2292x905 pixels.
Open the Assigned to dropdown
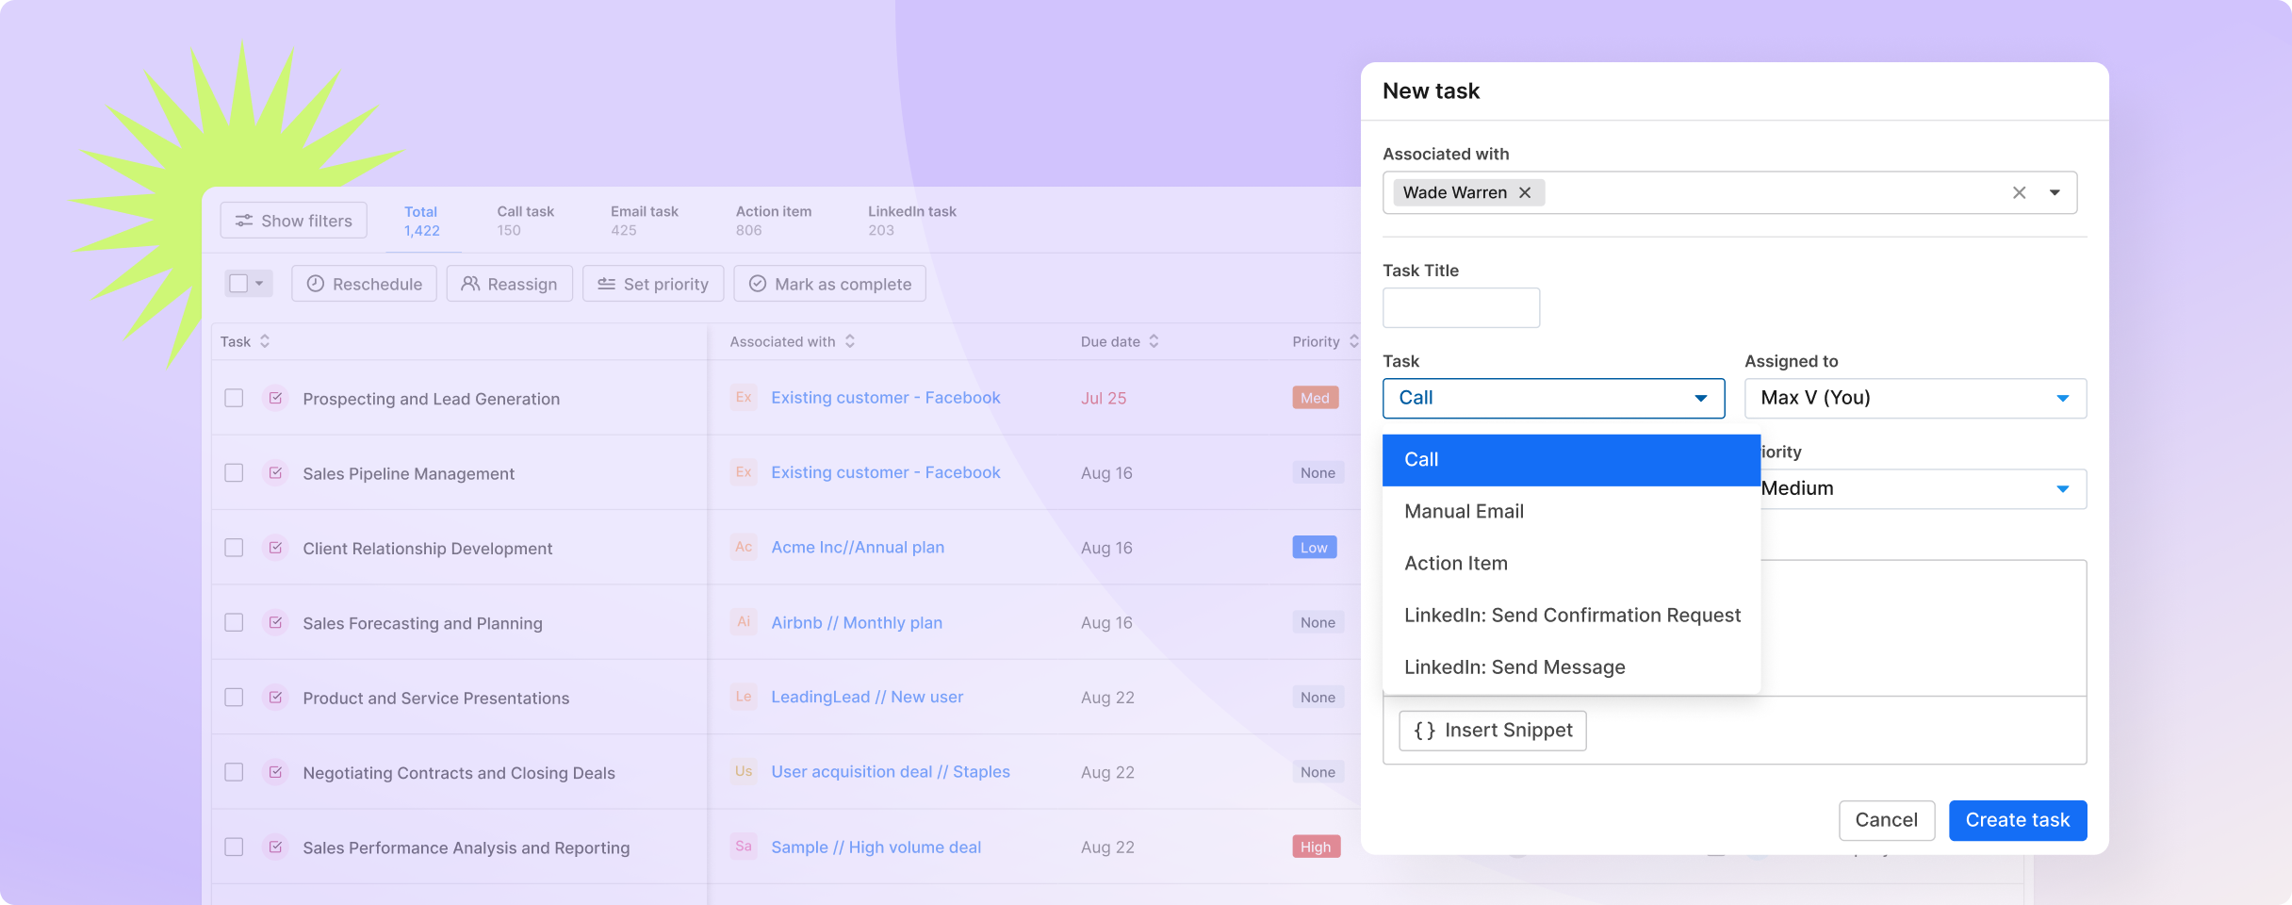pyautogui.click(x=1914, y=398)
